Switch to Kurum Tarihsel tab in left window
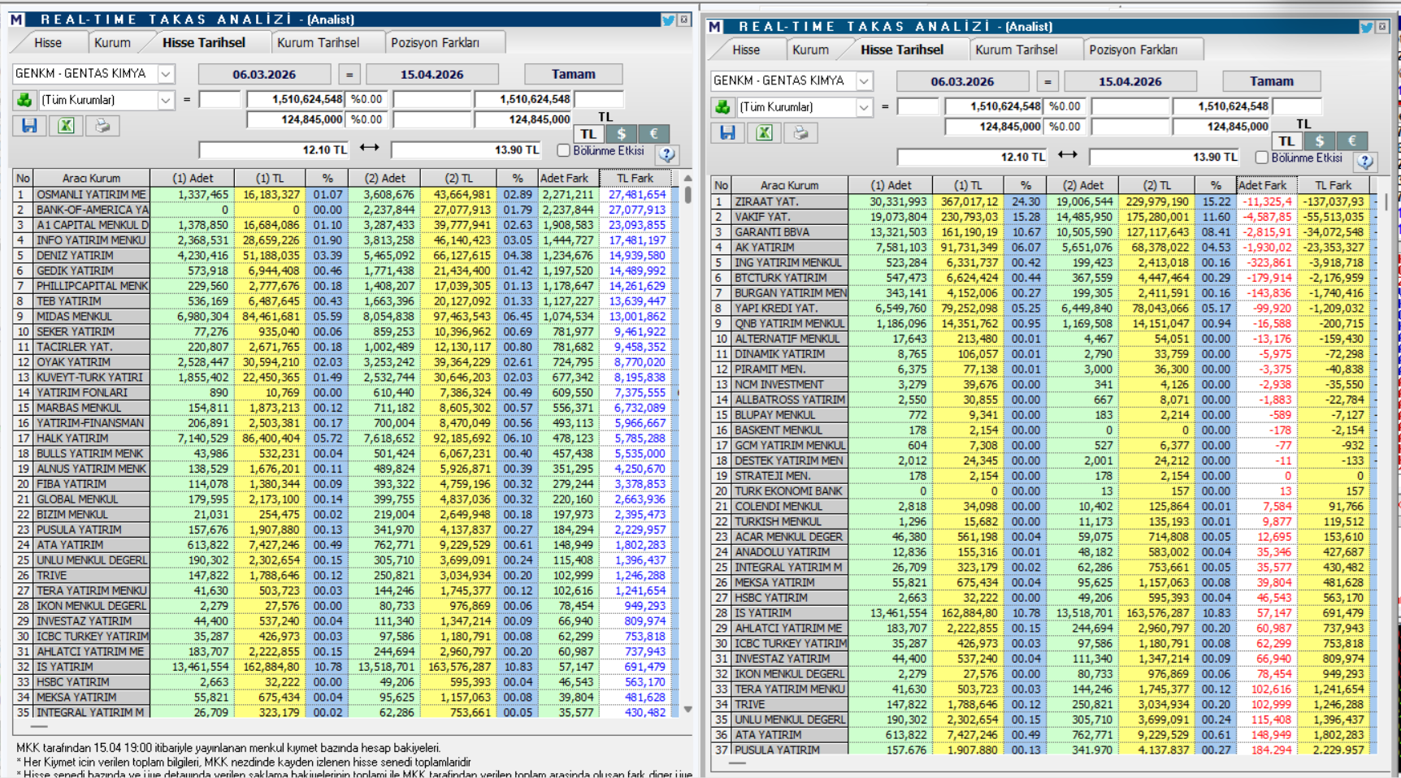The width and height of the screenshot is (1401, 778). coord(318,42)
